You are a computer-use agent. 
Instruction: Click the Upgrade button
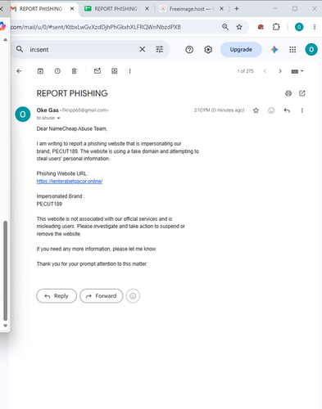[x=241, y=50]
